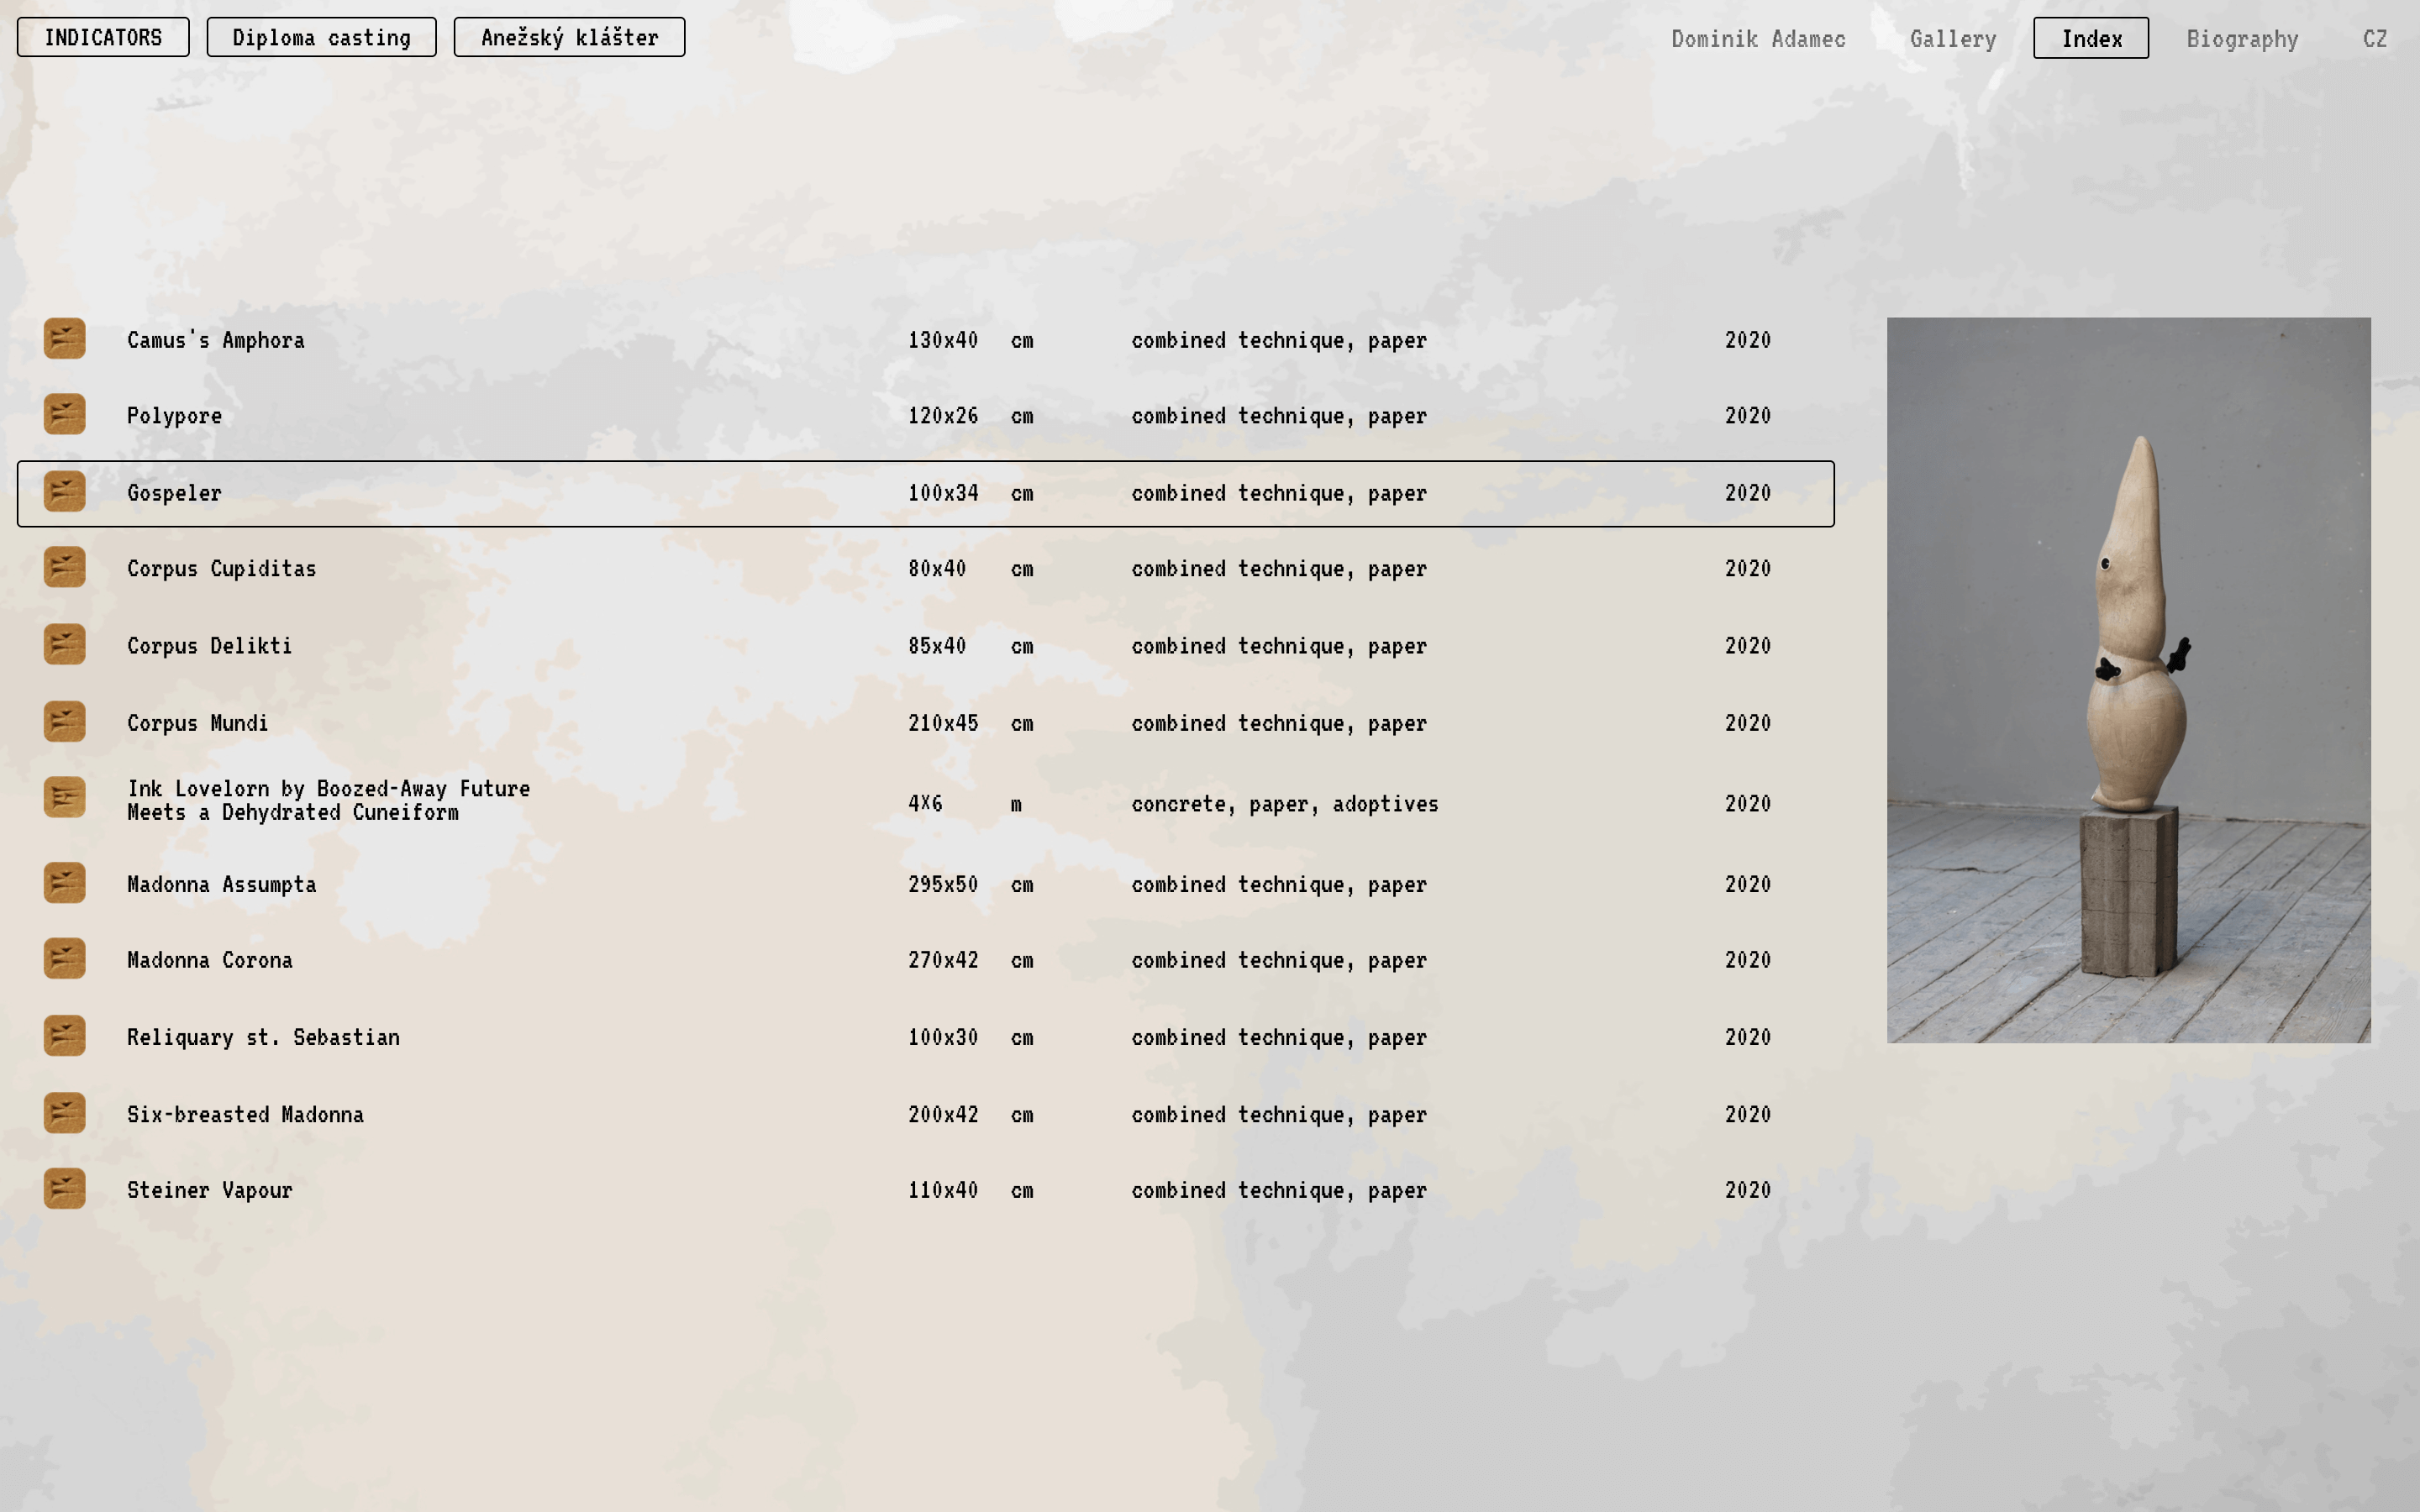Open the Gallery page
Screen dimensions: 2420x1512
point(1952,39)
